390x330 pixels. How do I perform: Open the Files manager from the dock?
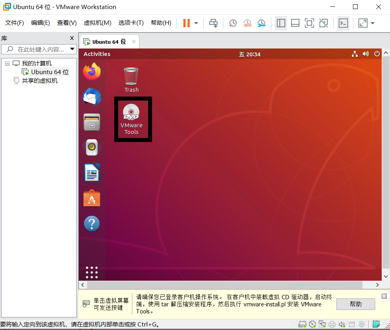click(92, 122)
